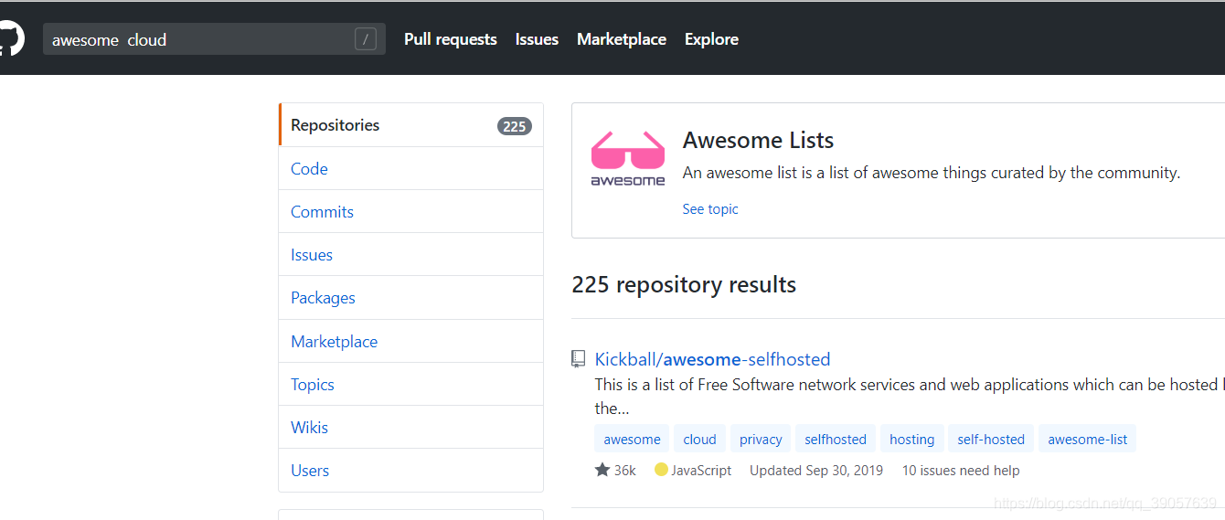Click the awesome-list topic tag
Screen dimensions: 1225x520
tap(1088, 439)
